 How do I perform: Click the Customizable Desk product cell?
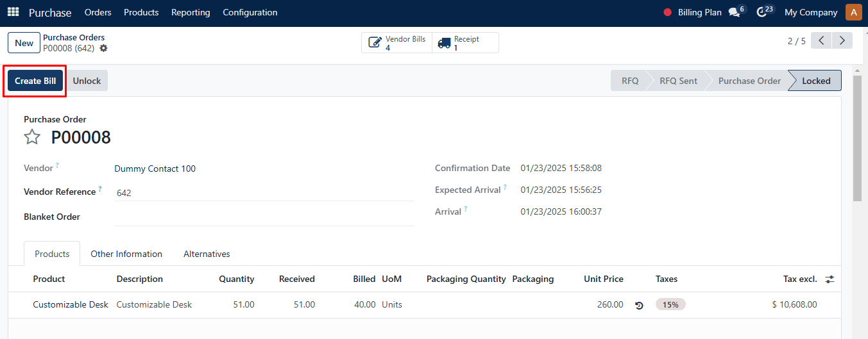click(x=71, y=304)
